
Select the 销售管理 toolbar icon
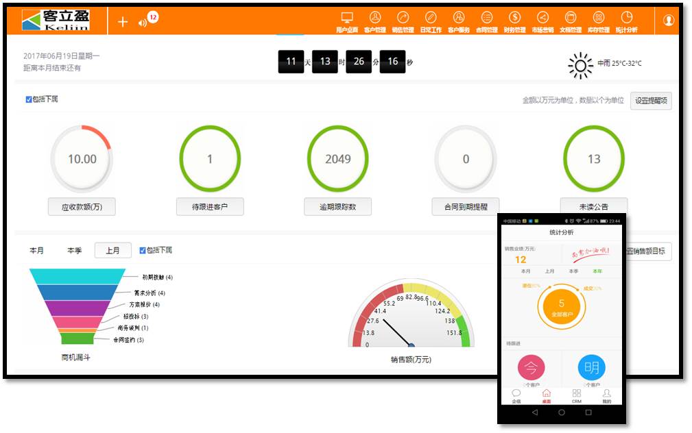point(402,19)
